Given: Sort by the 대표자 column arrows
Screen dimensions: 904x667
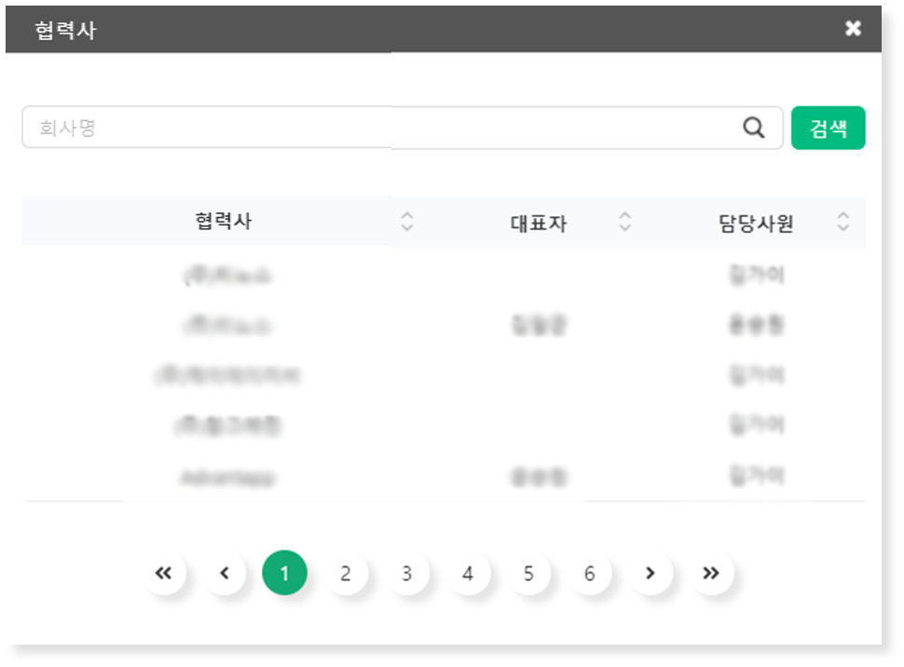Looking at the screenshot, I should coord(624,222).
